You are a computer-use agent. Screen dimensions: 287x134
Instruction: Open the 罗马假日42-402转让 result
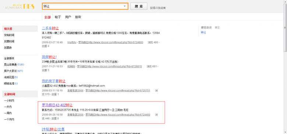57,105
